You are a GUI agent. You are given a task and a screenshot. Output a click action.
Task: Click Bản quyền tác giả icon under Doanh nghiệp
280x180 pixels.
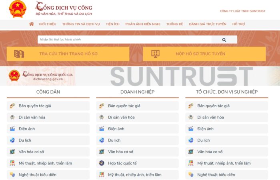(x=102, y=106)
